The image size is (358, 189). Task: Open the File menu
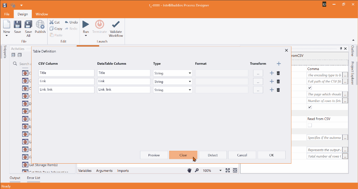point(7,14)
